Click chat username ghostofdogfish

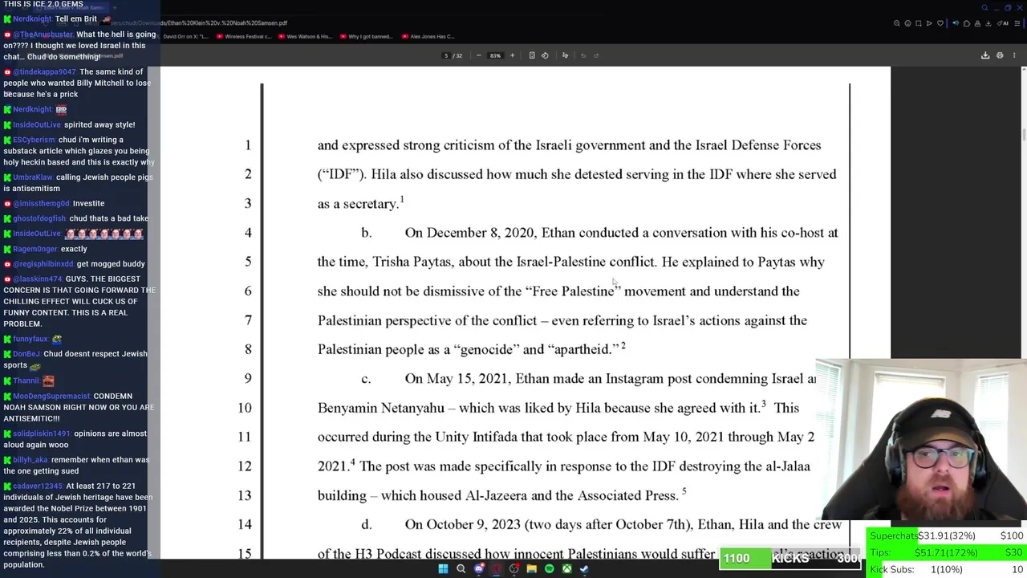tap(39, 218)
